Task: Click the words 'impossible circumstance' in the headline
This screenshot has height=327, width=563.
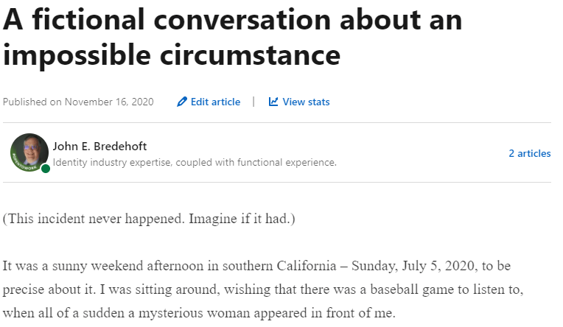Action: coord(172,54)
